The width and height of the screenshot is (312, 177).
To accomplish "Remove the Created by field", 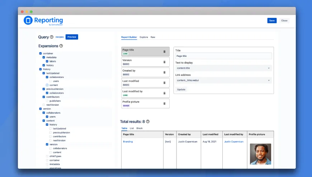I will point(164,72).
